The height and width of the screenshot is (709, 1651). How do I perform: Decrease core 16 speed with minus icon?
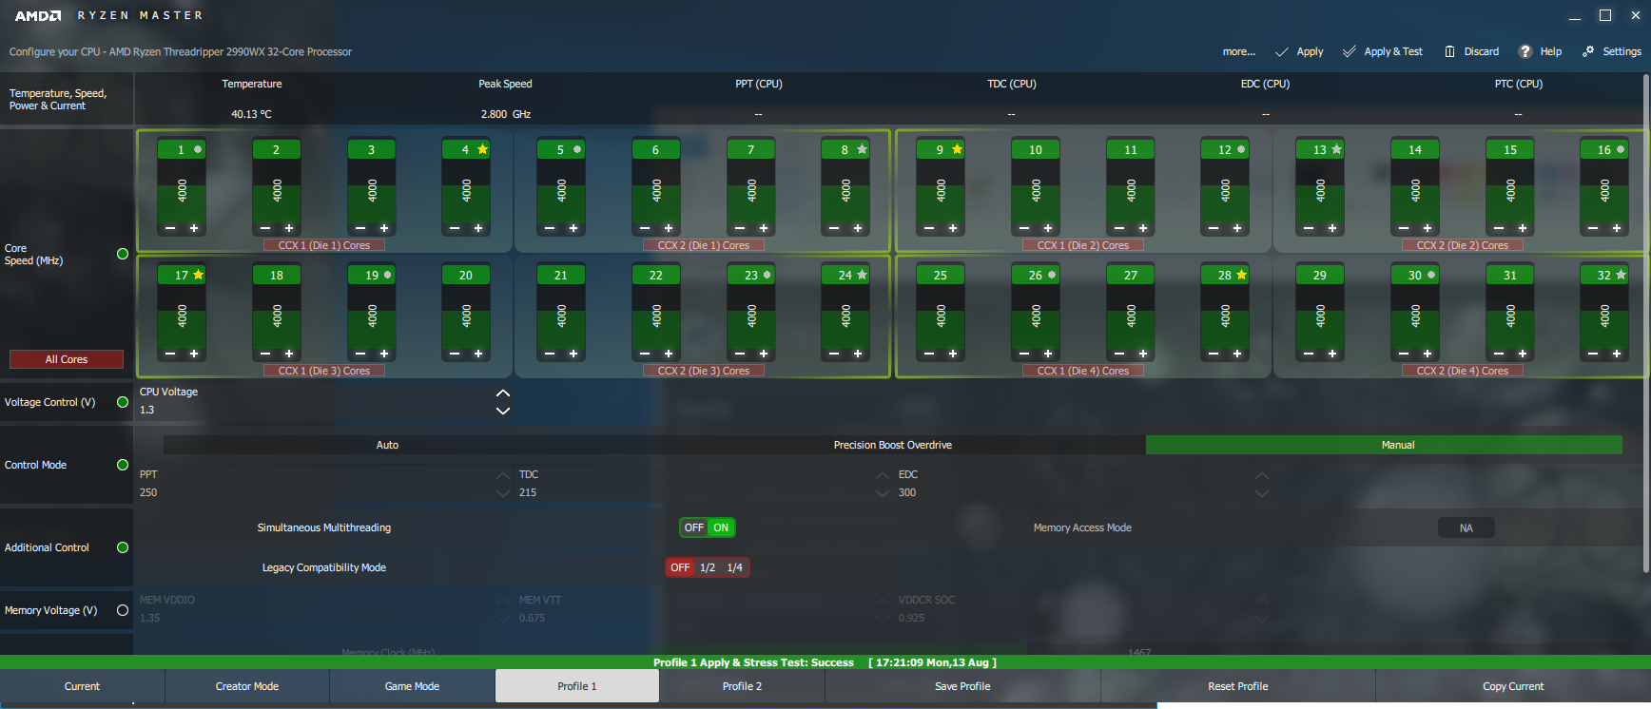(x=1593, y=228)
